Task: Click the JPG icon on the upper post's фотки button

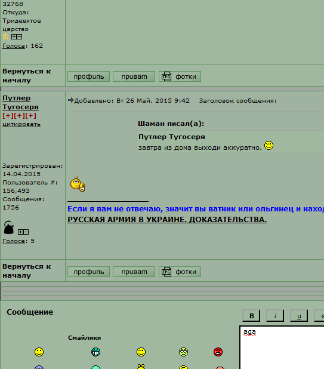Action: pos(166,76)
